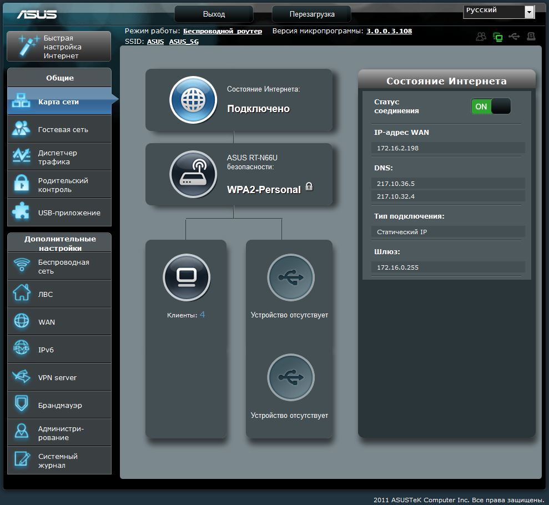Open the Беспроводной роутер operation mode link
Screen dimensions: 549x505
(223, 31)
